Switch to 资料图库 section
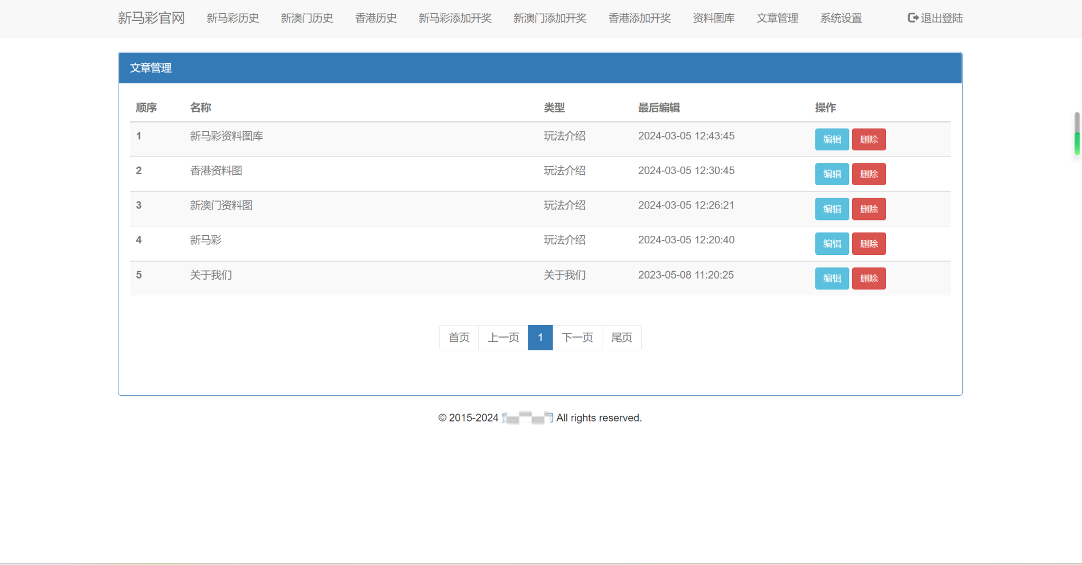The height and width of the screenshot is (565, 1082). (x=714, y=18)
